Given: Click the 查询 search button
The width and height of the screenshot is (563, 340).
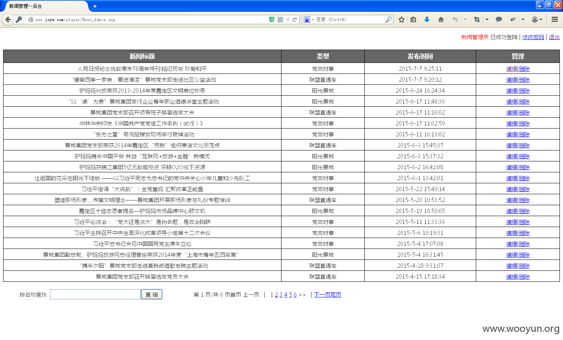Looking at the screenshot, I should tap(152, 294).
